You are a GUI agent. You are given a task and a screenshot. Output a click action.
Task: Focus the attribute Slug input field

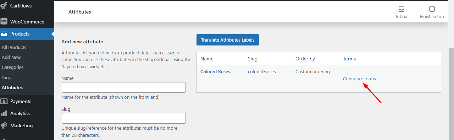click(x=124, y=118)
